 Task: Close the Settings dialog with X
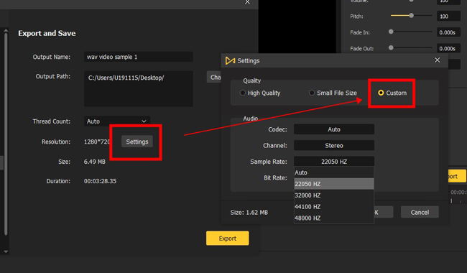pyautogui.click(x=438, y=60)
